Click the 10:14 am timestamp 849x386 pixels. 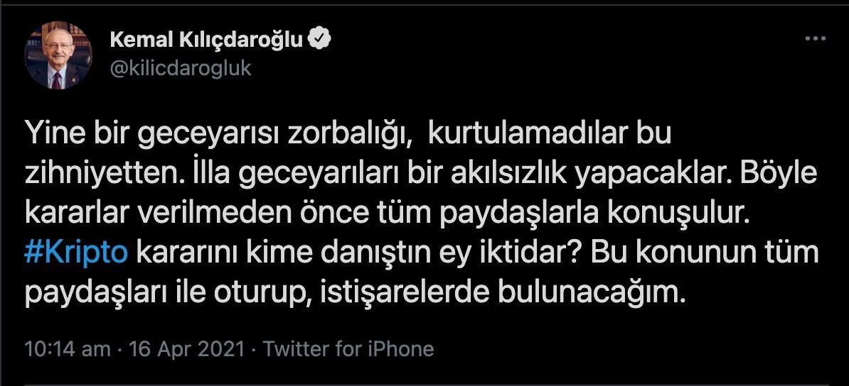click(x=68, y=349)
